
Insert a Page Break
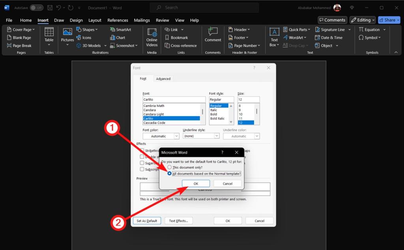pos(19,46)
